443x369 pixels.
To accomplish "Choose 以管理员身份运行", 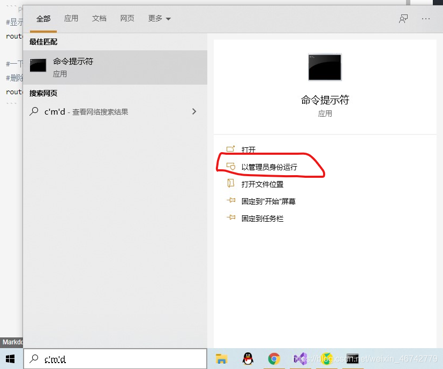I will click(x=269, y=167).
